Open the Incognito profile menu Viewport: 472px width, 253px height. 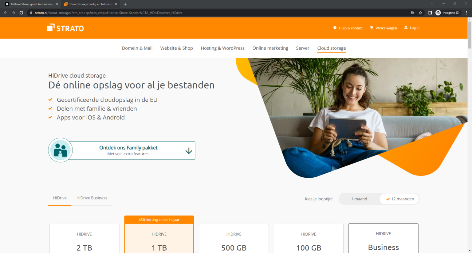[448, 13]
